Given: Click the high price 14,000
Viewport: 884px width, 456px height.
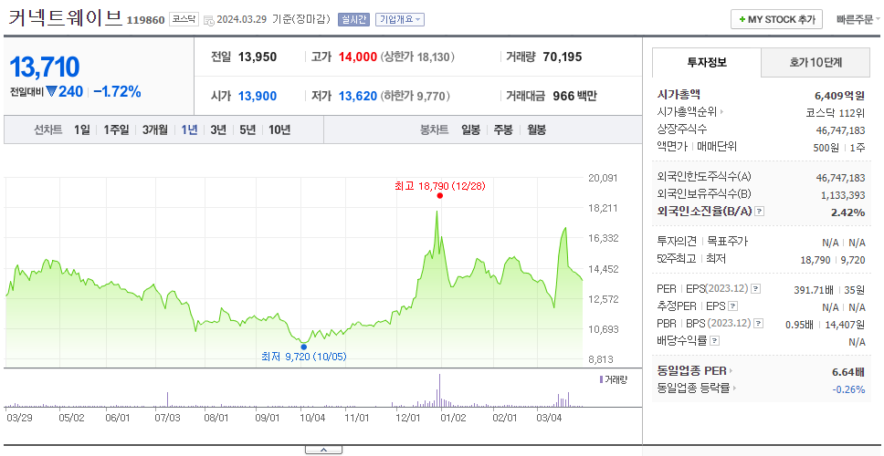Looking at the screenshot, I should [358, 57].
